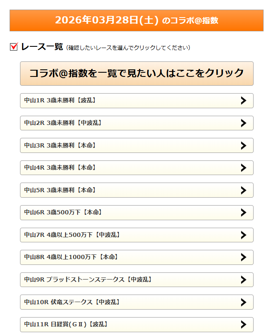This screenshot has height=333, width=269.
Task: Select 中山9R ブラッドストーンステークス text link
Action: pos(88,280)
